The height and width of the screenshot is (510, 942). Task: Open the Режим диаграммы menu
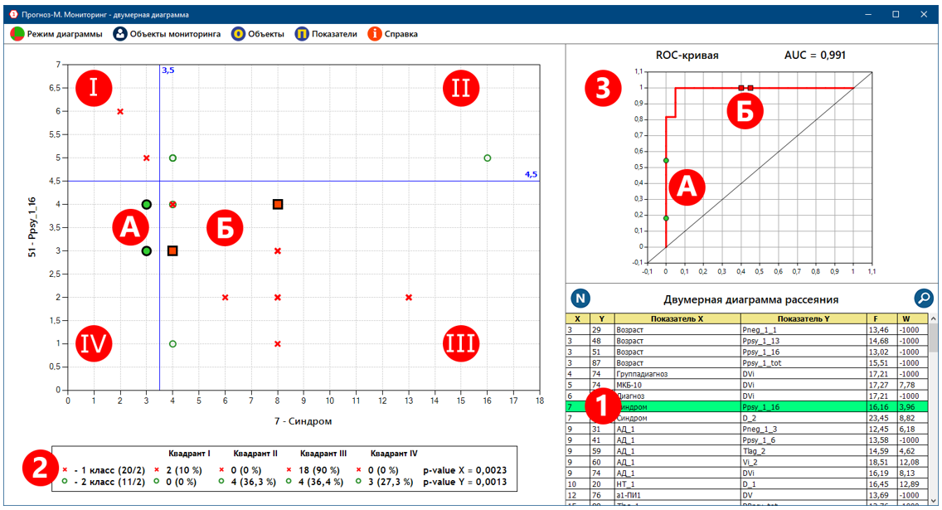click(56, 34)
